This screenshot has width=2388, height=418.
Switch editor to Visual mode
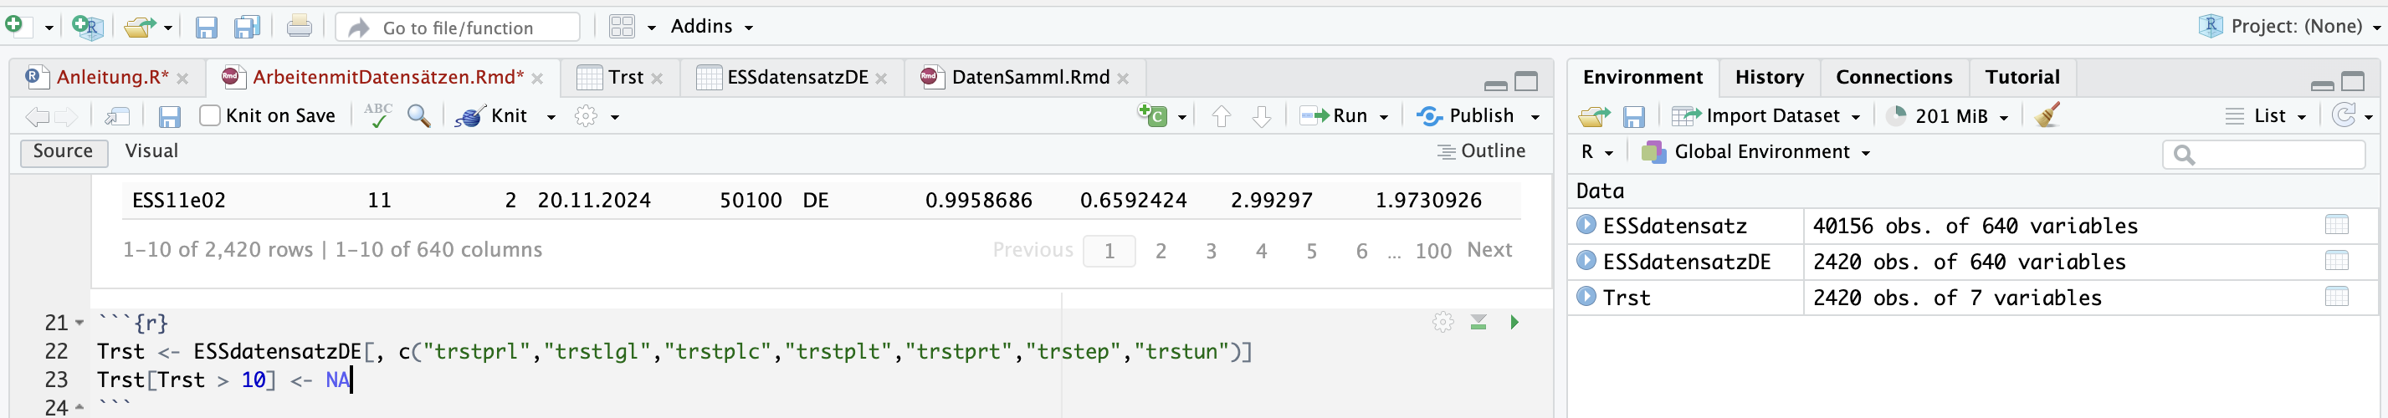point(151,151)
